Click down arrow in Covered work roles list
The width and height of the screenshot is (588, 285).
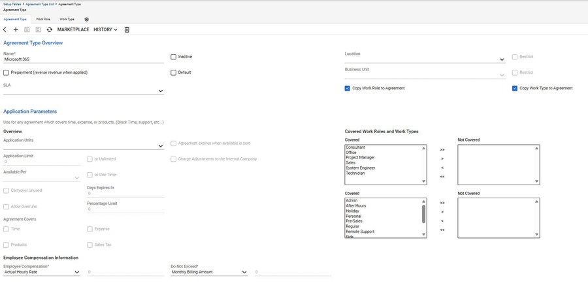(424, 181)
